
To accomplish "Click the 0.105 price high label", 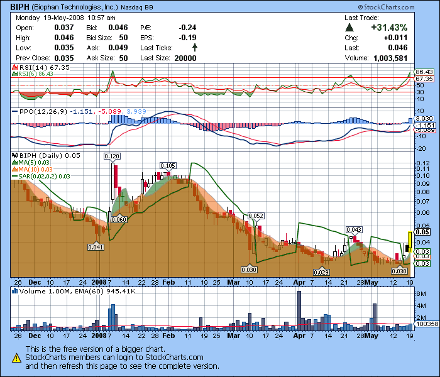I will click(167, 165).
